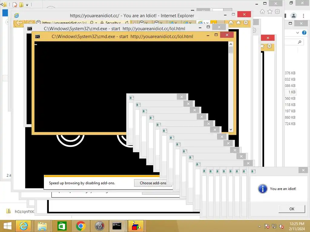Click the front cmd window's scrollbar thumb
310x232 pixels.
tap(231, 50)
